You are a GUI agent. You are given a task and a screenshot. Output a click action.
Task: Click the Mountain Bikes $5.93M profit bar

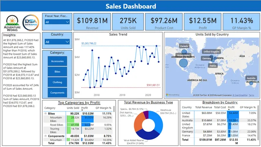coord(87,119)
